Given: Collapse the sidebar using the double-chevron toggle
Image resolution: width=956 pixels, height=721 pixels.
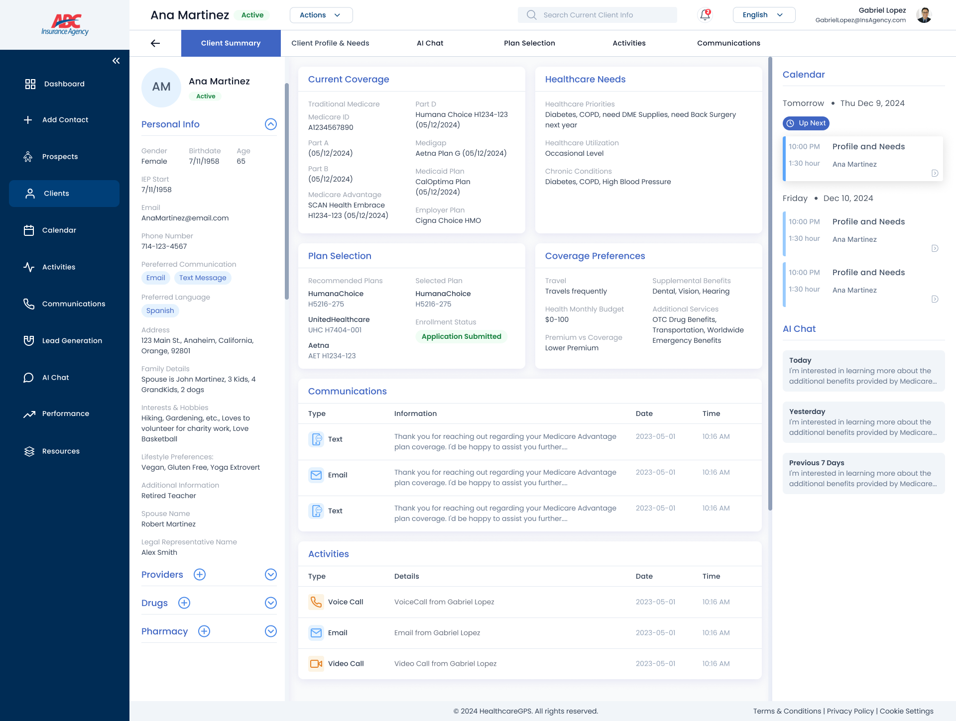Looking at the screenshot, I should pyautogui.click(x=116, y=60).
